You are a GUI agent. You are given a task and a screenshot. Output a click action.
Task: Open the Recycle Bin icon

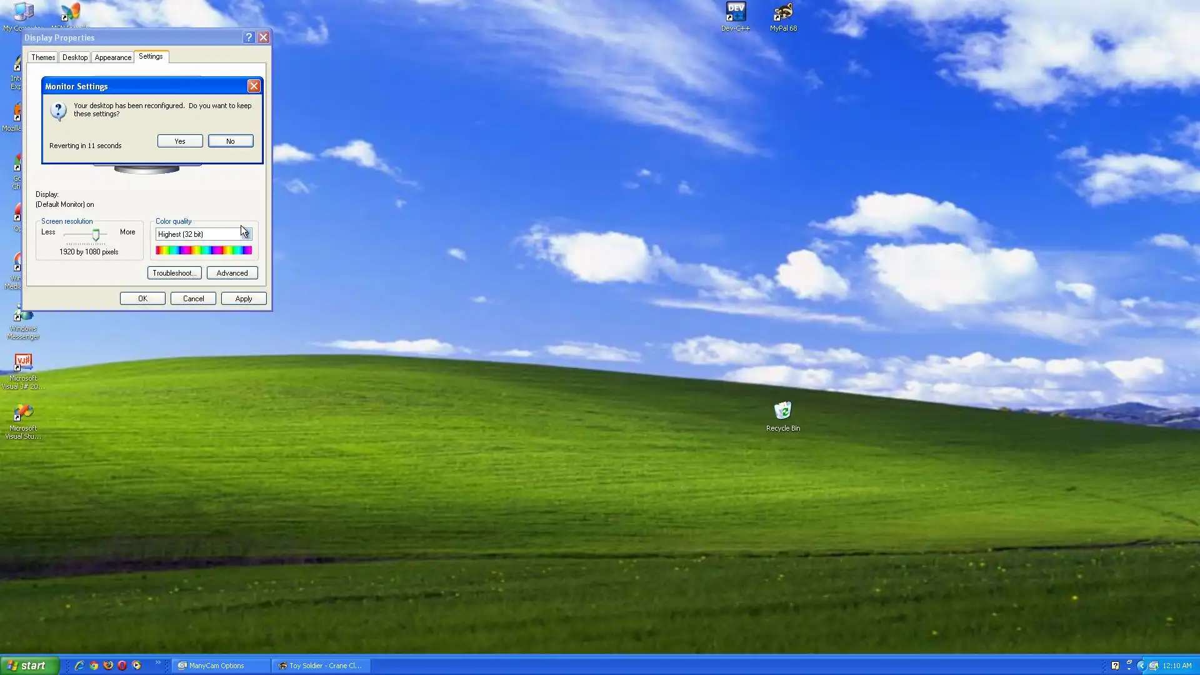pos(782,411)
